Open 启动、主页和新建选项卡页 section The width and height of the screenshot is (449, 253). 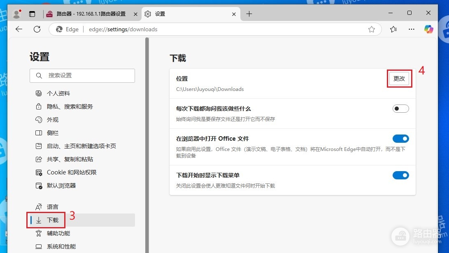click(x=82, y=146)
